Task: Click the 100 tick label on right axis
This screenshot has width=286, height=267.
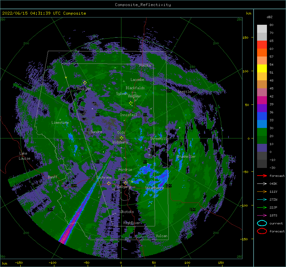Action: coord(245,71)
